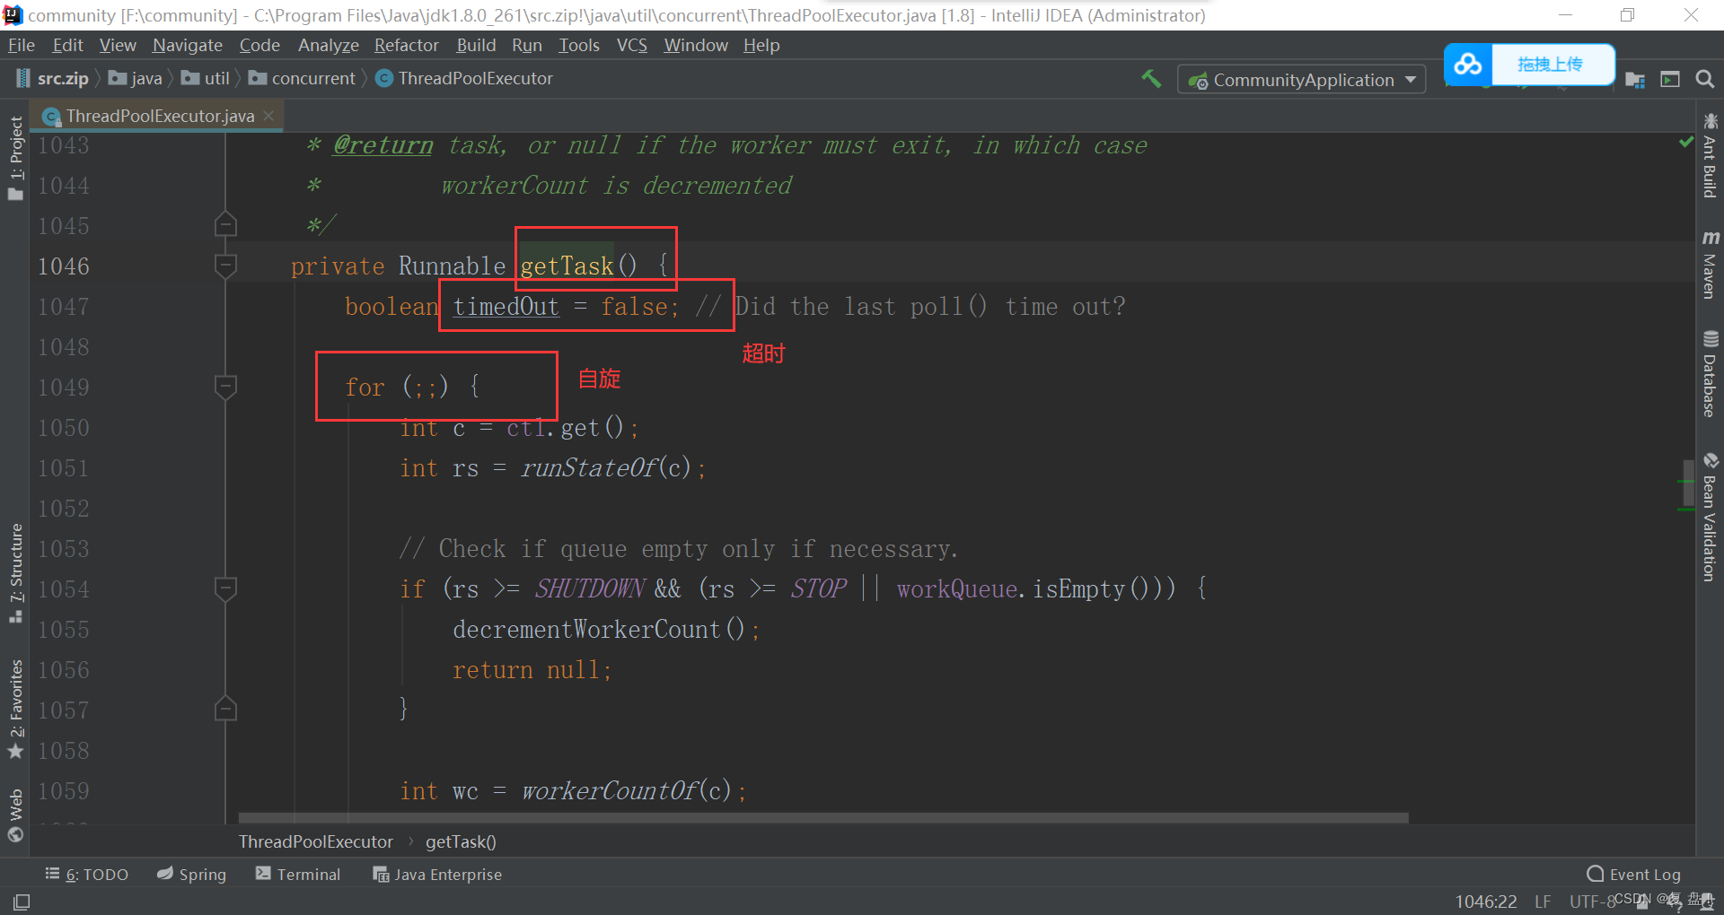Open the Help menu
The height and width of the screenshot is (915, 1724).
[x=761, y=45]
